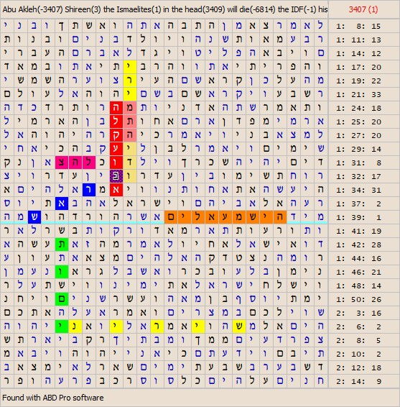The height and width of the screenshot is (407, 400).
Task: Click verse reference 1: 37: 2
Action: (358, 203)
